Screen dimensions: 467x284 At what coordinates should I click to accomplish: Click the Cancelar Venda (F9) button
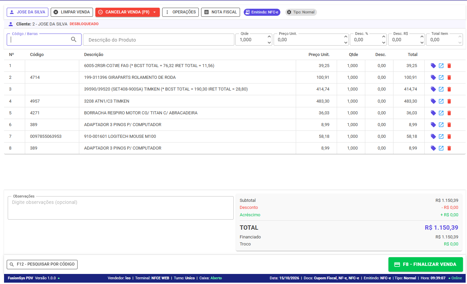coord(127,12)
